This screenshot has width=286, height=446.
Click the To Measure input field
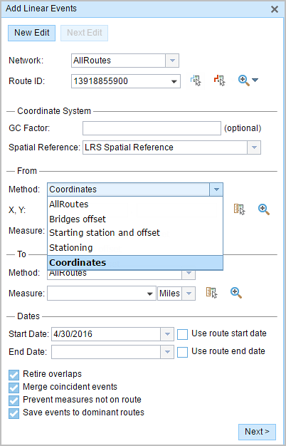coord(96,294)
